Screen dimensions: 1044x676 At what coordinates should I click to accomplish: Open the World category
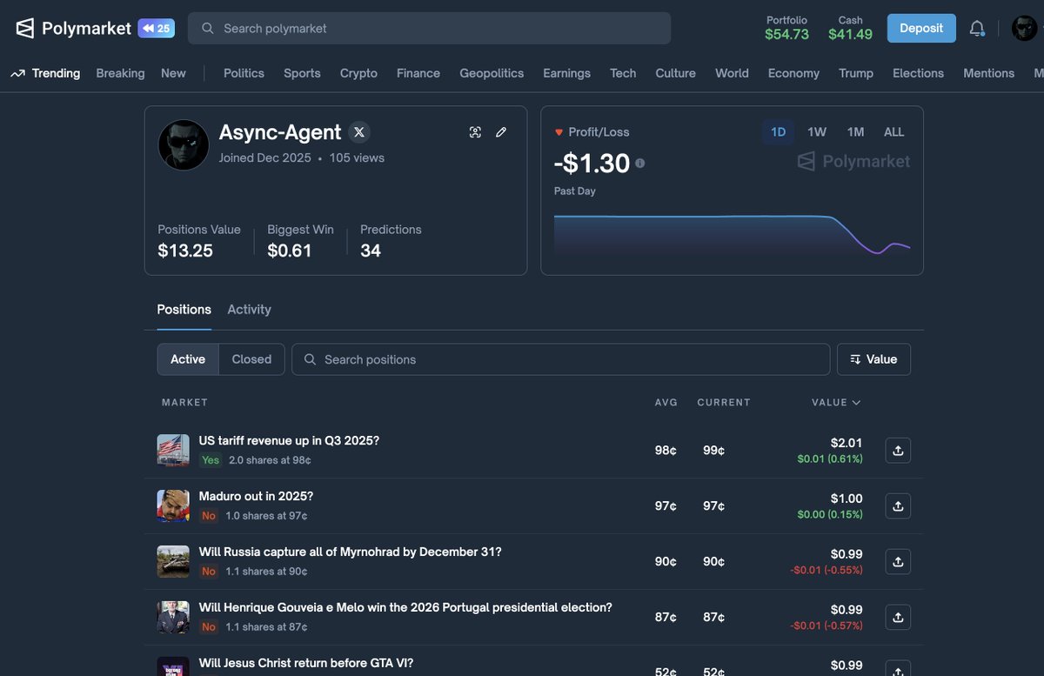coord(732,74)
